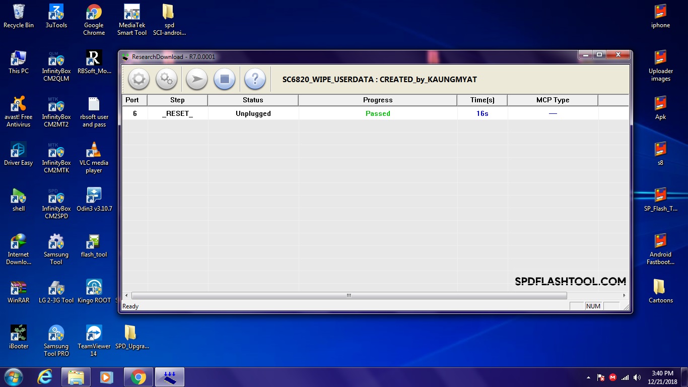The width and height of the screenshot is (688, 387).
Task: Open Samsung Tool PRO desktop icon
Action: [x=56, y=341]
